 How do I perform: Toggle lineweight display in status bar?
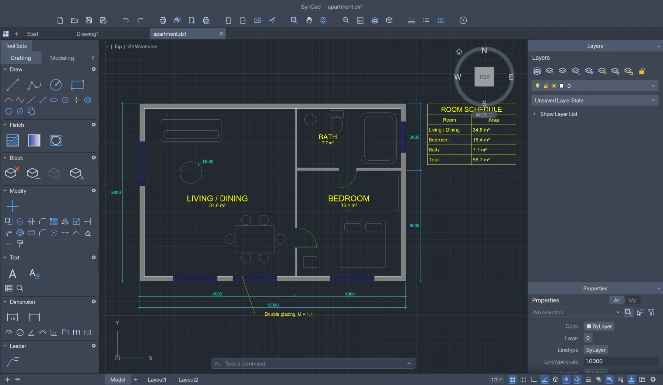pyautogui.click(x=588, y=379)
